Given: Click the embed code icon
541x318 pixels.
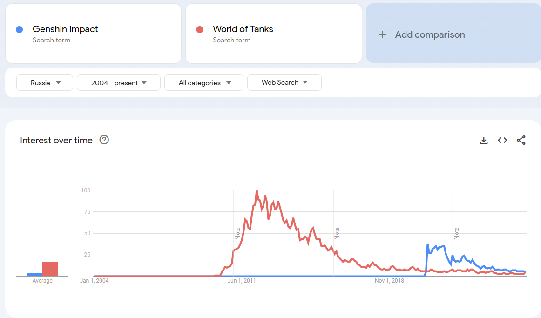Looking at the screenshot, I should coord(502,140).
